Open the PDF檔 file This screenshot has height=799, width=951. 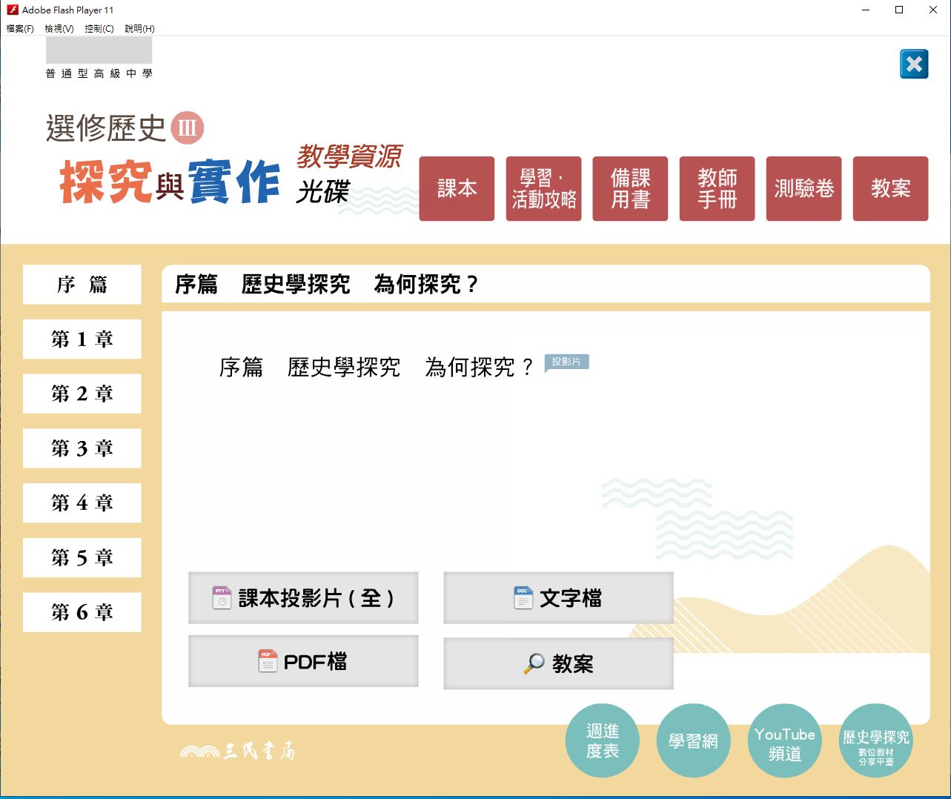[303, 661]
